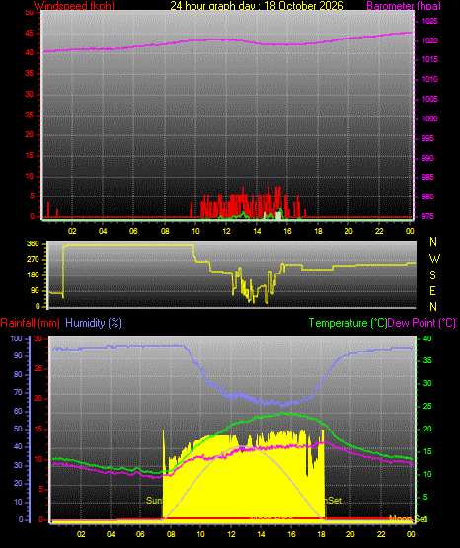Click the 25 value on the red rainfall scale
460x548 pixels.
38,368
